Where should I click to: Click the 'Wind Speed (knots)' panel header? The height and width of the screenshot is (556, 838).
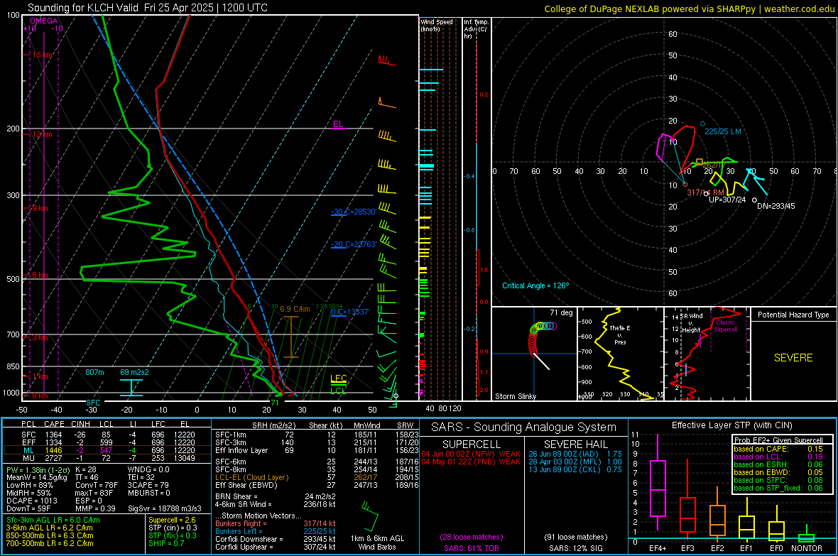(436, 25)
